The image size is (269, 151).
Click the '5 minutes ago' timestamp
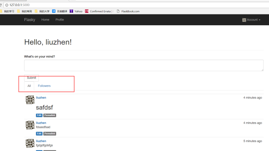click(253, 141)
